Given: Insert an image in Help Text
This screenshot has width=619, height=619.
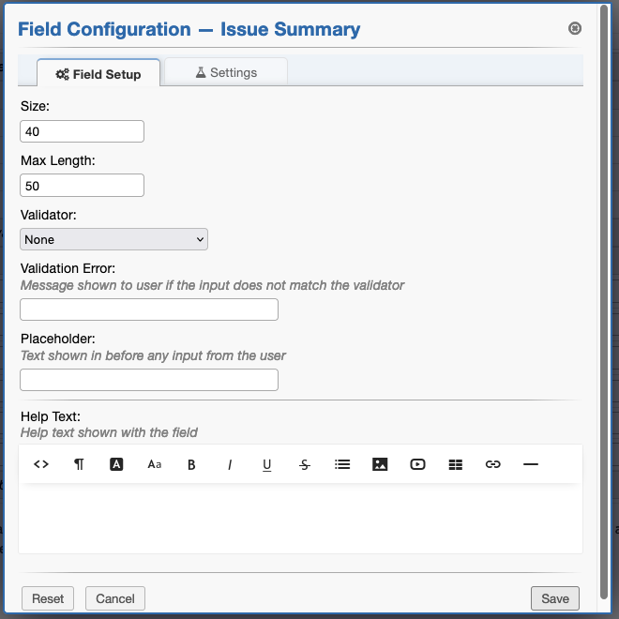Looking at the screenshot, I should 380,464.
